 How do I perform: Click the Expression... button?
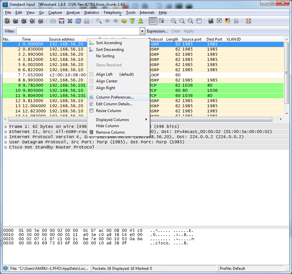pos(157,31)
